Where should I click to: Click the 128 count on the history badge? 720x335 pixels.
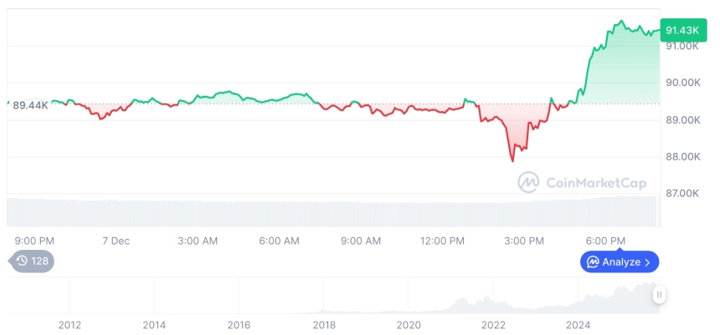coord(39,261)
